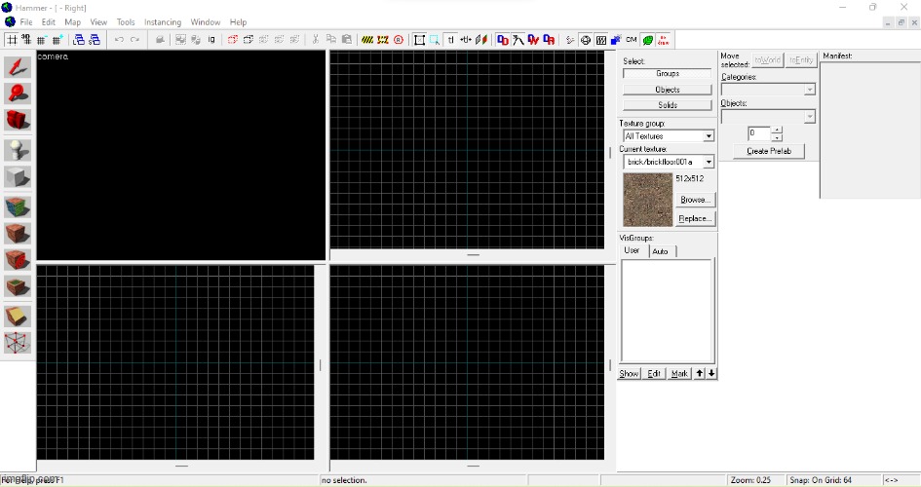Toggle the 3D grid display
This screenshot has height=487, width=921.
(26, 40)
